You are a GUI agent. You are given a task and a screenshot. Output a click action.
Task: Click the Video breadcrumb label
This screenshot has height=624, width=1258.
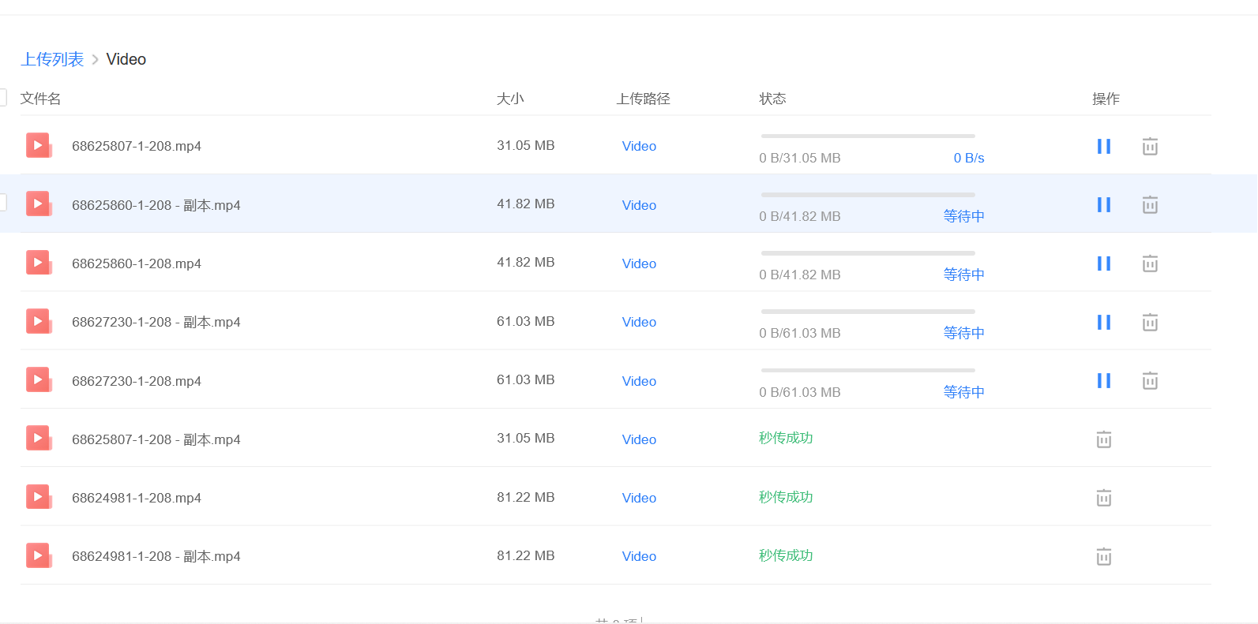pyautogui.click(x=126, y=59)
